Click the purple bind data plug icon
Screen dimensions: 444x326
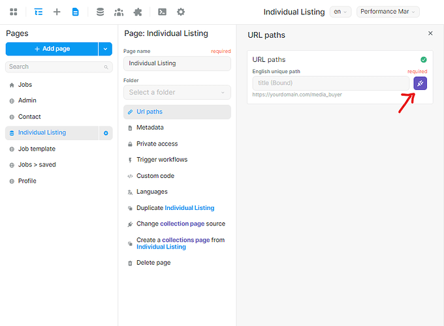pyautogui.click(x=420, y=83)
